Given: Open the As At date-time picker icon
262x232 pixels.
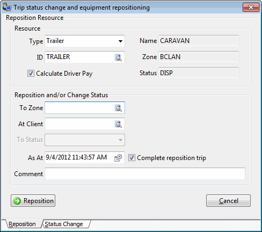Looking at the screenshot, I should 118,158.
